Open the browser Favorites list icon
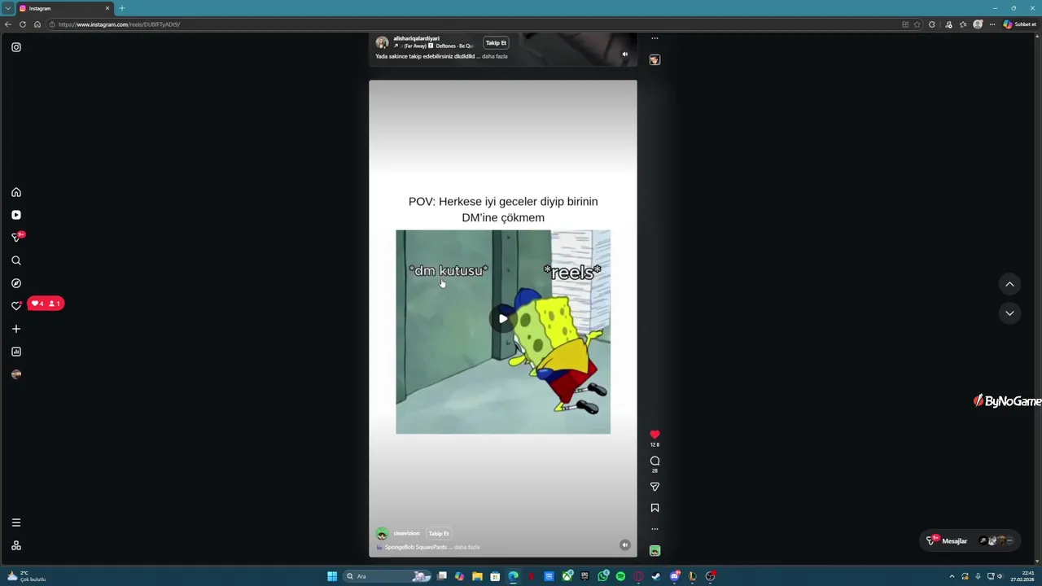Viewport: 1042px width, 586px height. tap(963, 24)
